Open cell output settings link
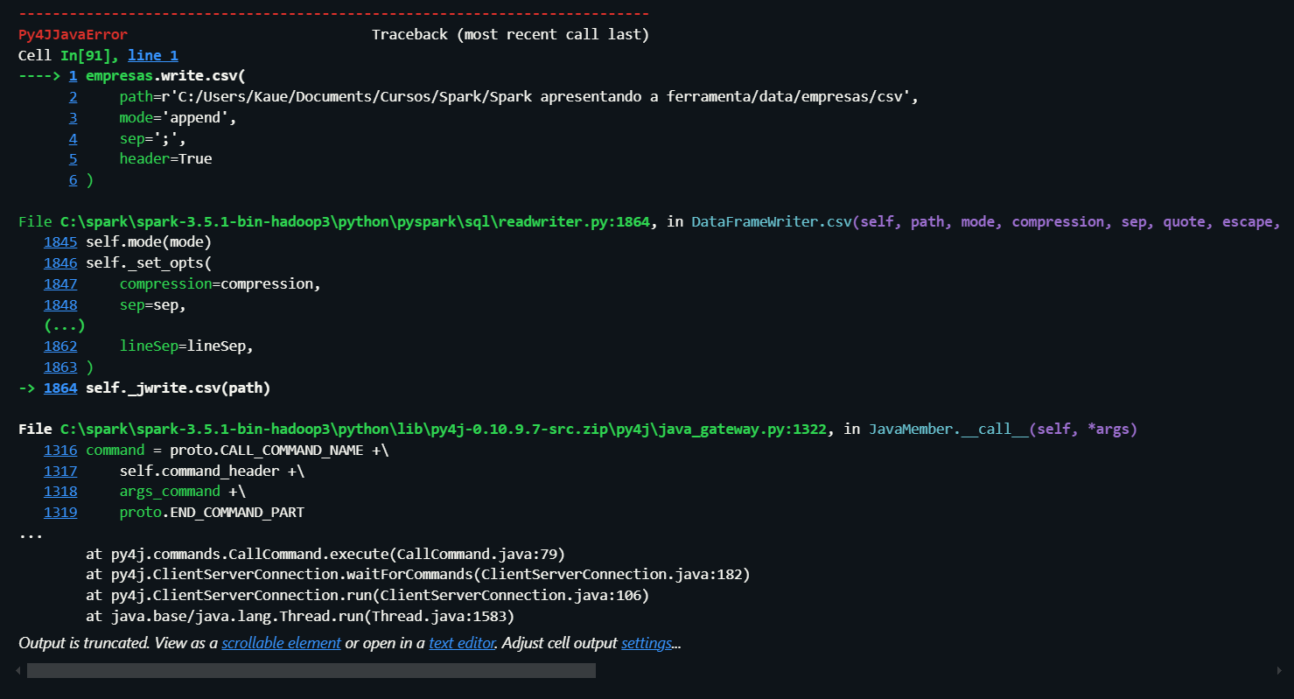 pyautogui.click(x=647, y=643)
